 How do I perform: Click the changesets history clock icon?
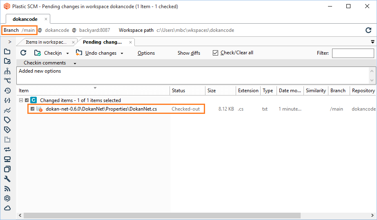[x=7, y=91]
